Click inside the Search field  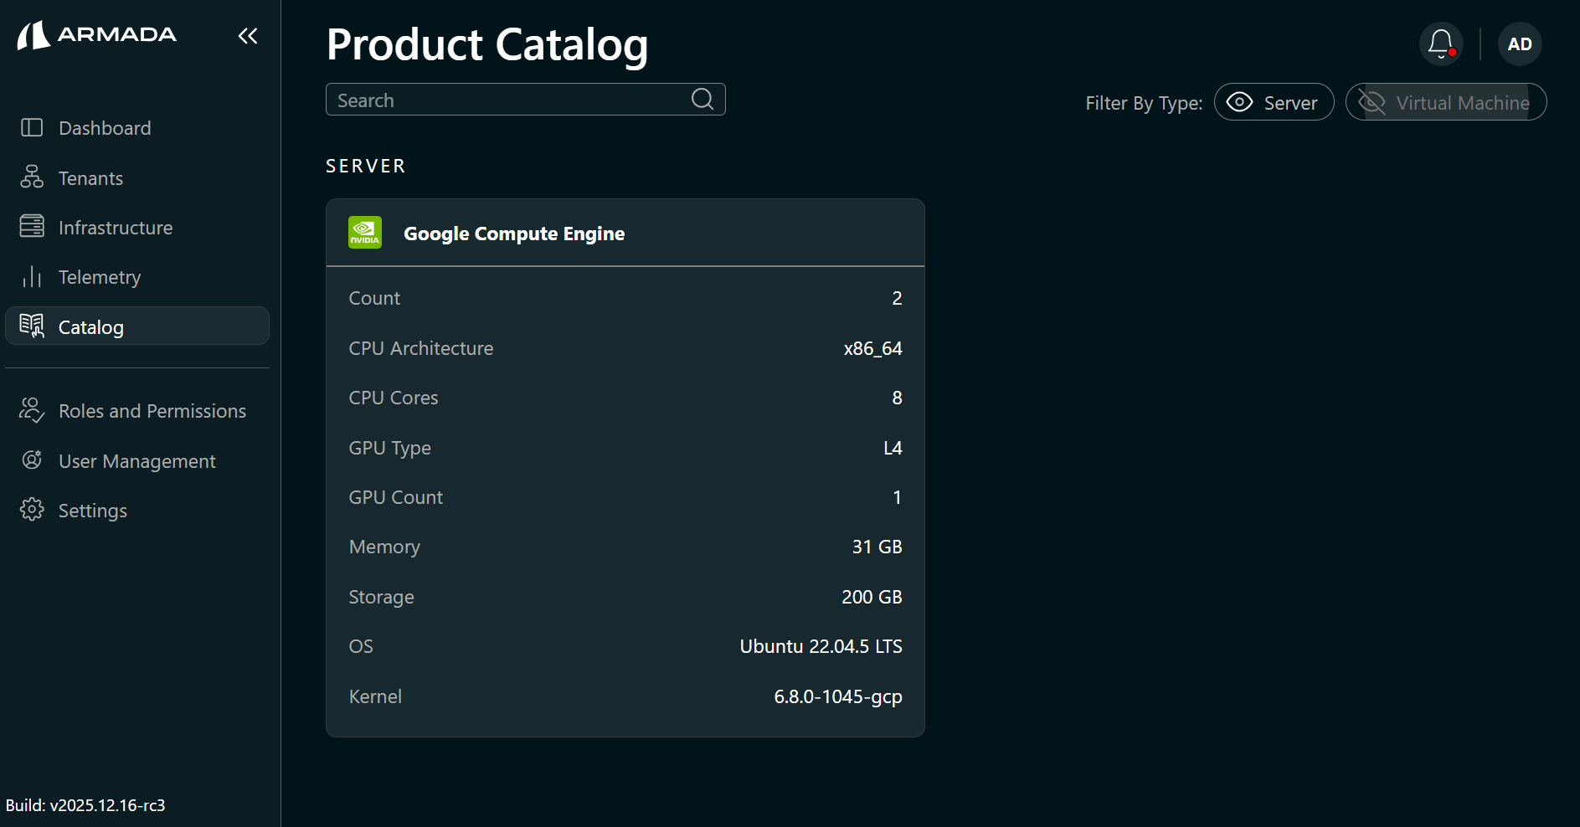click(x=502, y=99)
